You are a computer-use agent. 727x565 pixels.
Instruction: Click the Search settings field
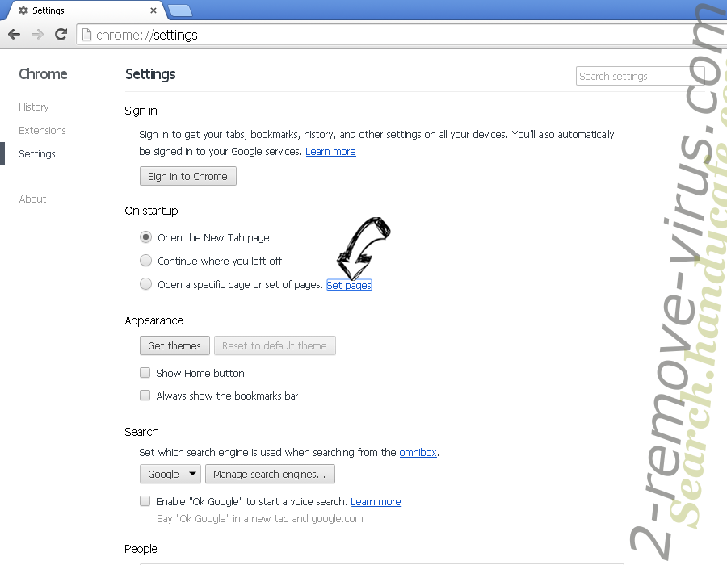point(640,76)
